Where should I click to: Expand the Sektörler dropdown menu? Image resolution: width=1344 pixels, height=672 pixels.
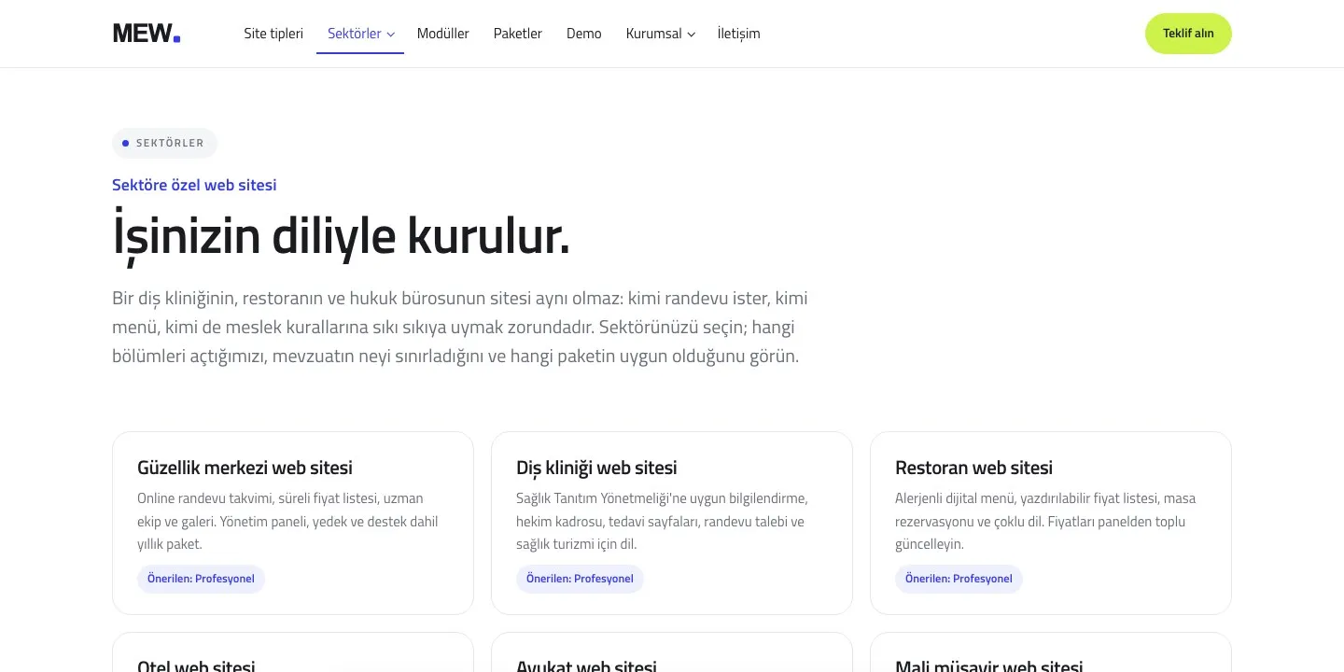[360, 34]
